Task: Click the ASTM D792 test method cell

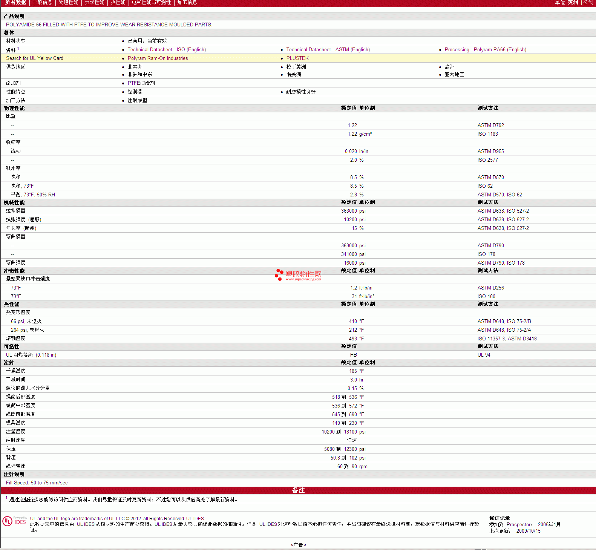Action: click(x=490, y=126)
